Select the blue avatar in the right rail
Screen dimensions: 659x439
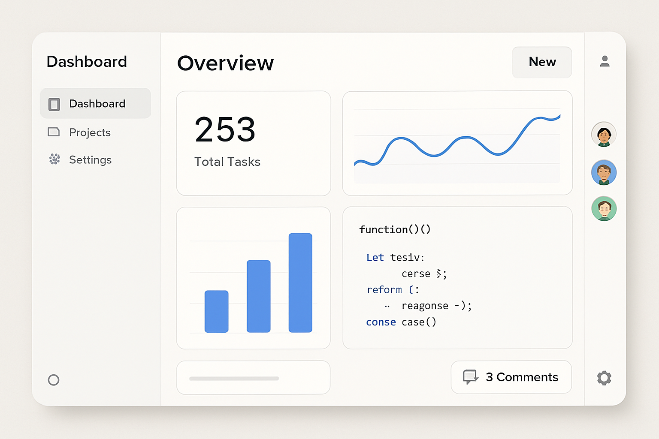click(604, 172)
